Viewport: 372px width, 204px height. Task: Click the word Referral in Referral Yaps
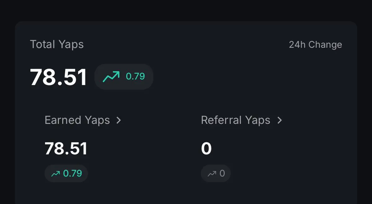[221, 120]
